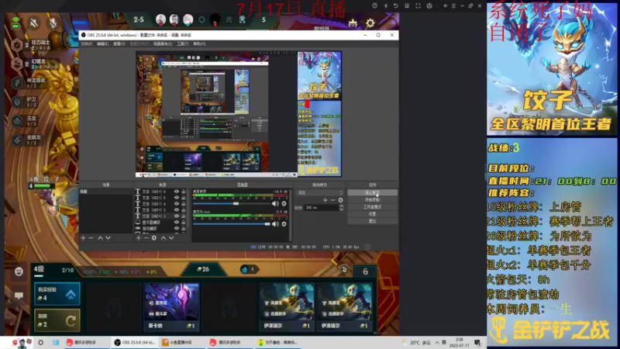Viewport: 620px width, 349px height.
Task: Mute the mic/aux speaker icon
Action: tap(275, 224)
